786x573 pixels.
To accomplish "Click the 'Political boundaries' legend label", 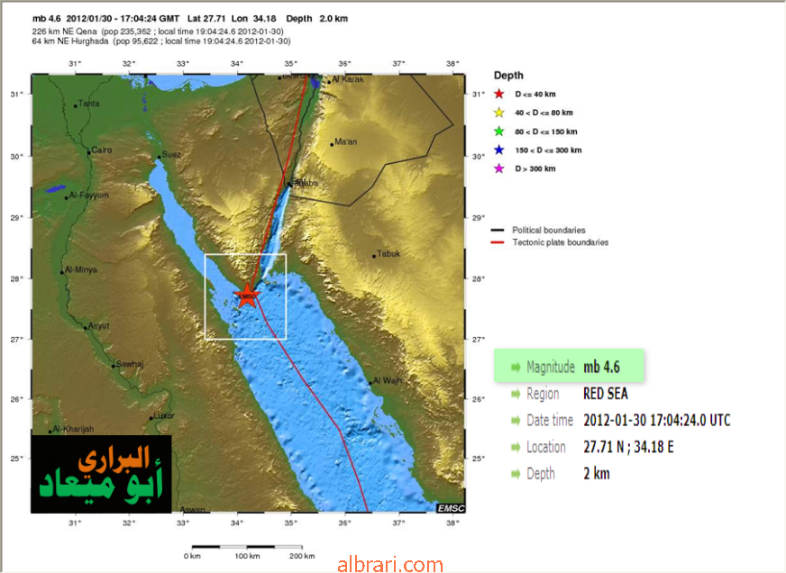I will coord(549,230).
